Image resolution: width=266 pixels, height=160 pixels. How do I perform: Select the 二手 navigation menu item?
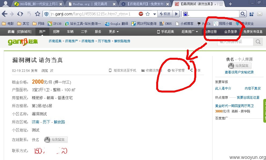[84, 32]
